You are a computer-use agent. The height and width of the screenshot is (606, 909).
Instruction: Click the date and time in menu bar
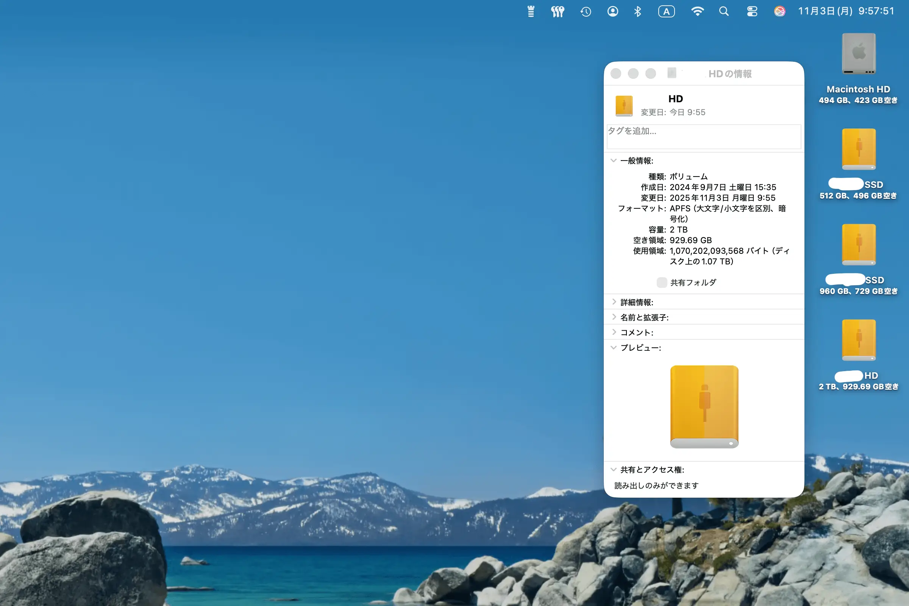[846, 11]
